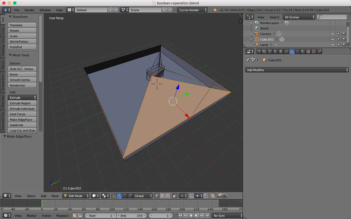Screen dimensions: 351x219
Task: Open Global transform orientation dropdown
Action: click(x=143, y=196)
